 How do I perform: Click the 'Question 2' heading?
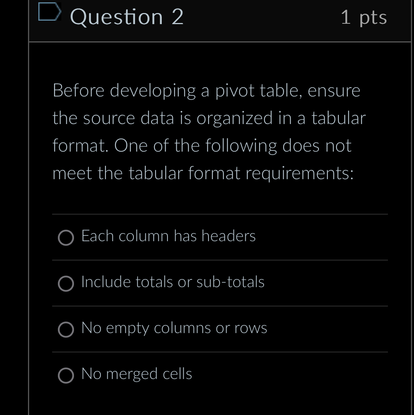point(127,17)
